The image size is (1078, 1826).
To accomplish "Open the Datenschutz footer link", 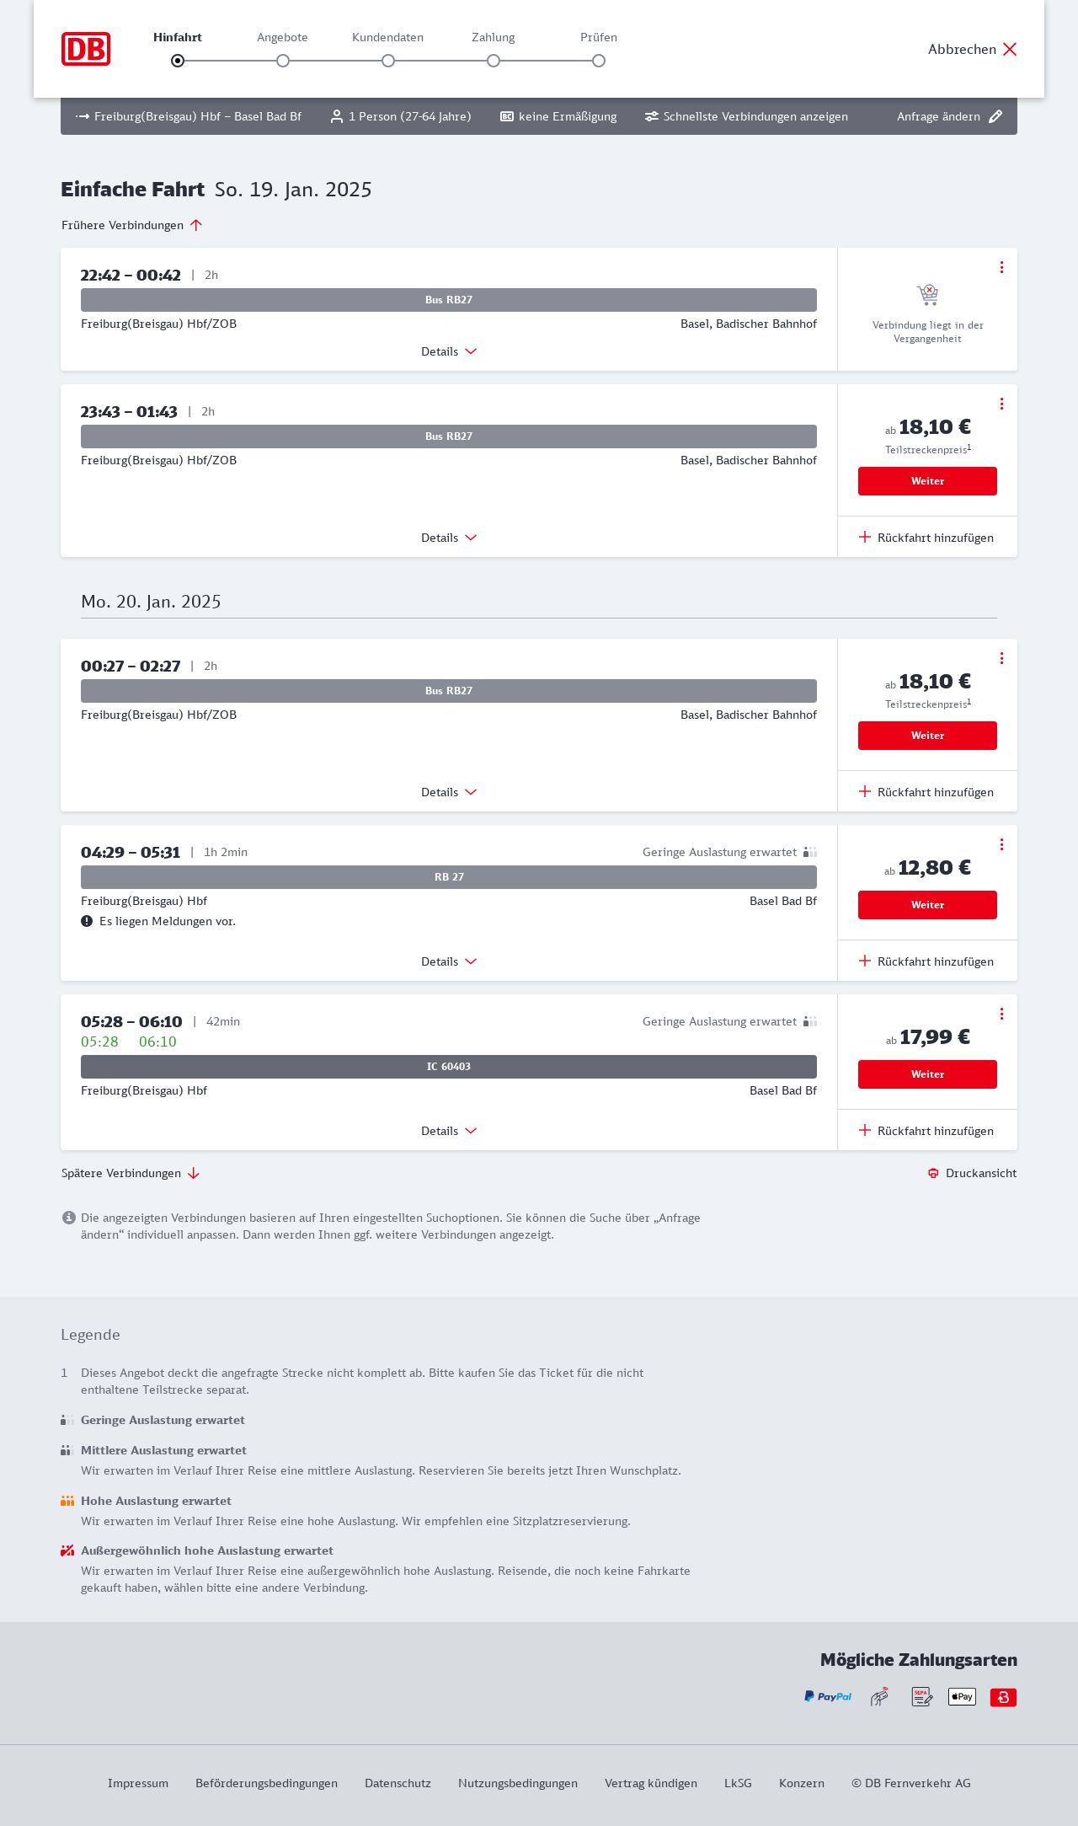I will pyautogui.click(x=398, y=1783).
